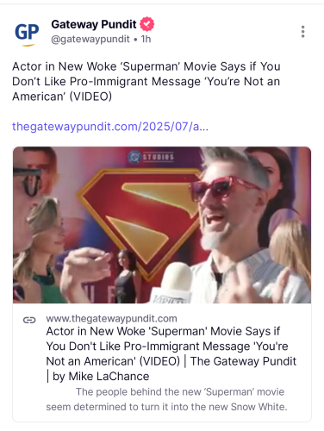The image size is (324, 431).
Task: Click the www.thegatewaypundit.com domain label
Action: 111,319
